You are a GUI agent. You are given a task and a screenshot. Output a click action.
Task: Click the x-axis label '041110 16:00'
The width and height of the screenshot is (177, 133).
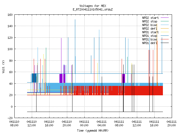click(x=49, y=124)
